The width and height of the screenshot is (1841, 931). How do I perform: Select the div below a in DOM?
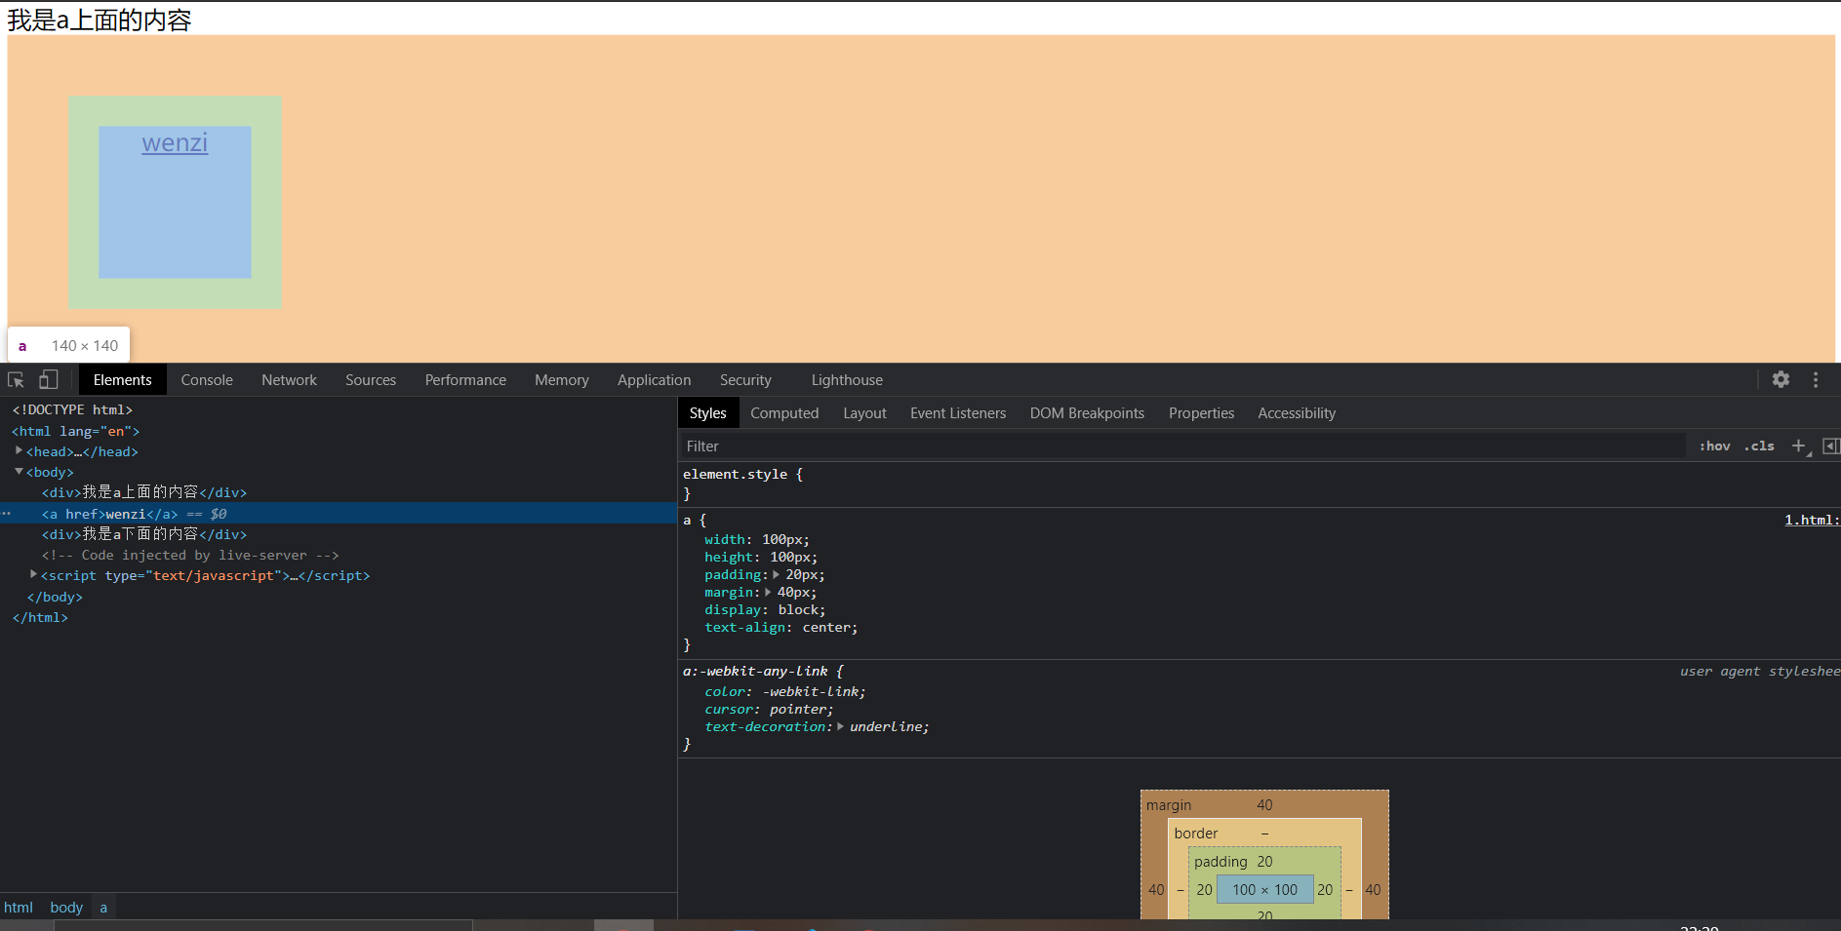[144, 534]
